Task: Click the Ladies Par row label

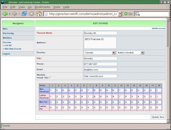Action: coord(44,108)
